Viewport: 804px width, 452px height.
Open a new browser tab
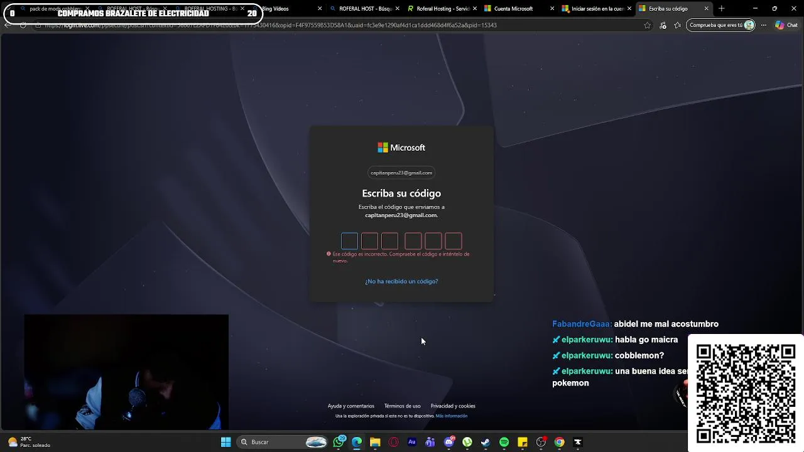[721, 9]
